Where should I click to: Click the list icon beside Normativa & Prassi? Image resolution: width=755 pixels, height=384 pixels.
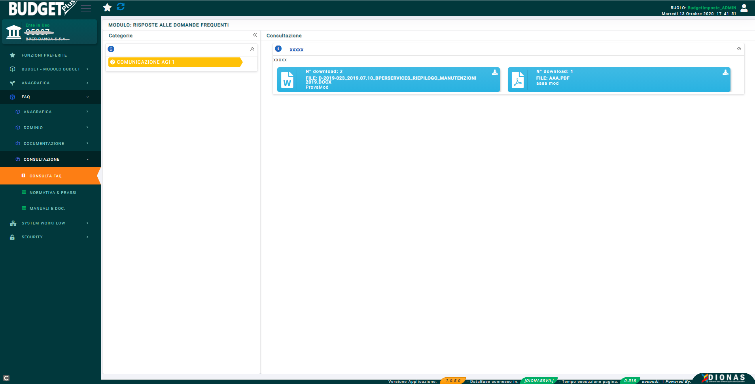pos(24,192)
